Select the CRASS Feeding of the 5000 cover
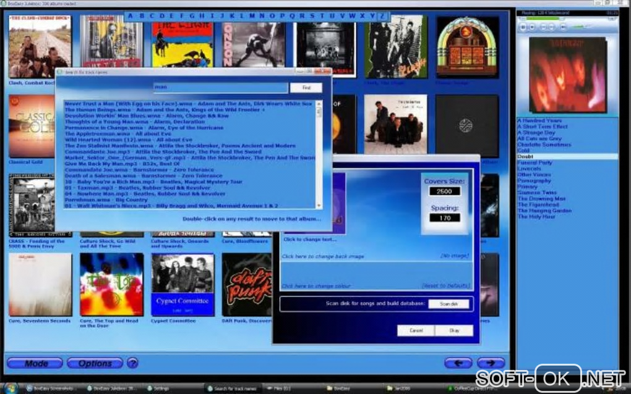 (32, 205)
